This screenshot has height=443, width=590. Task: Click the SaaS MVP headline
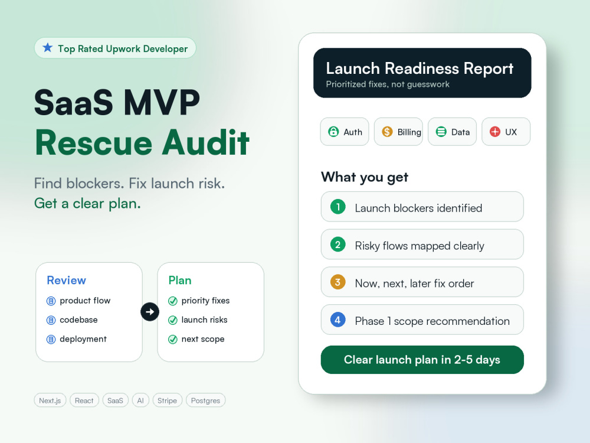pos(117,102)
